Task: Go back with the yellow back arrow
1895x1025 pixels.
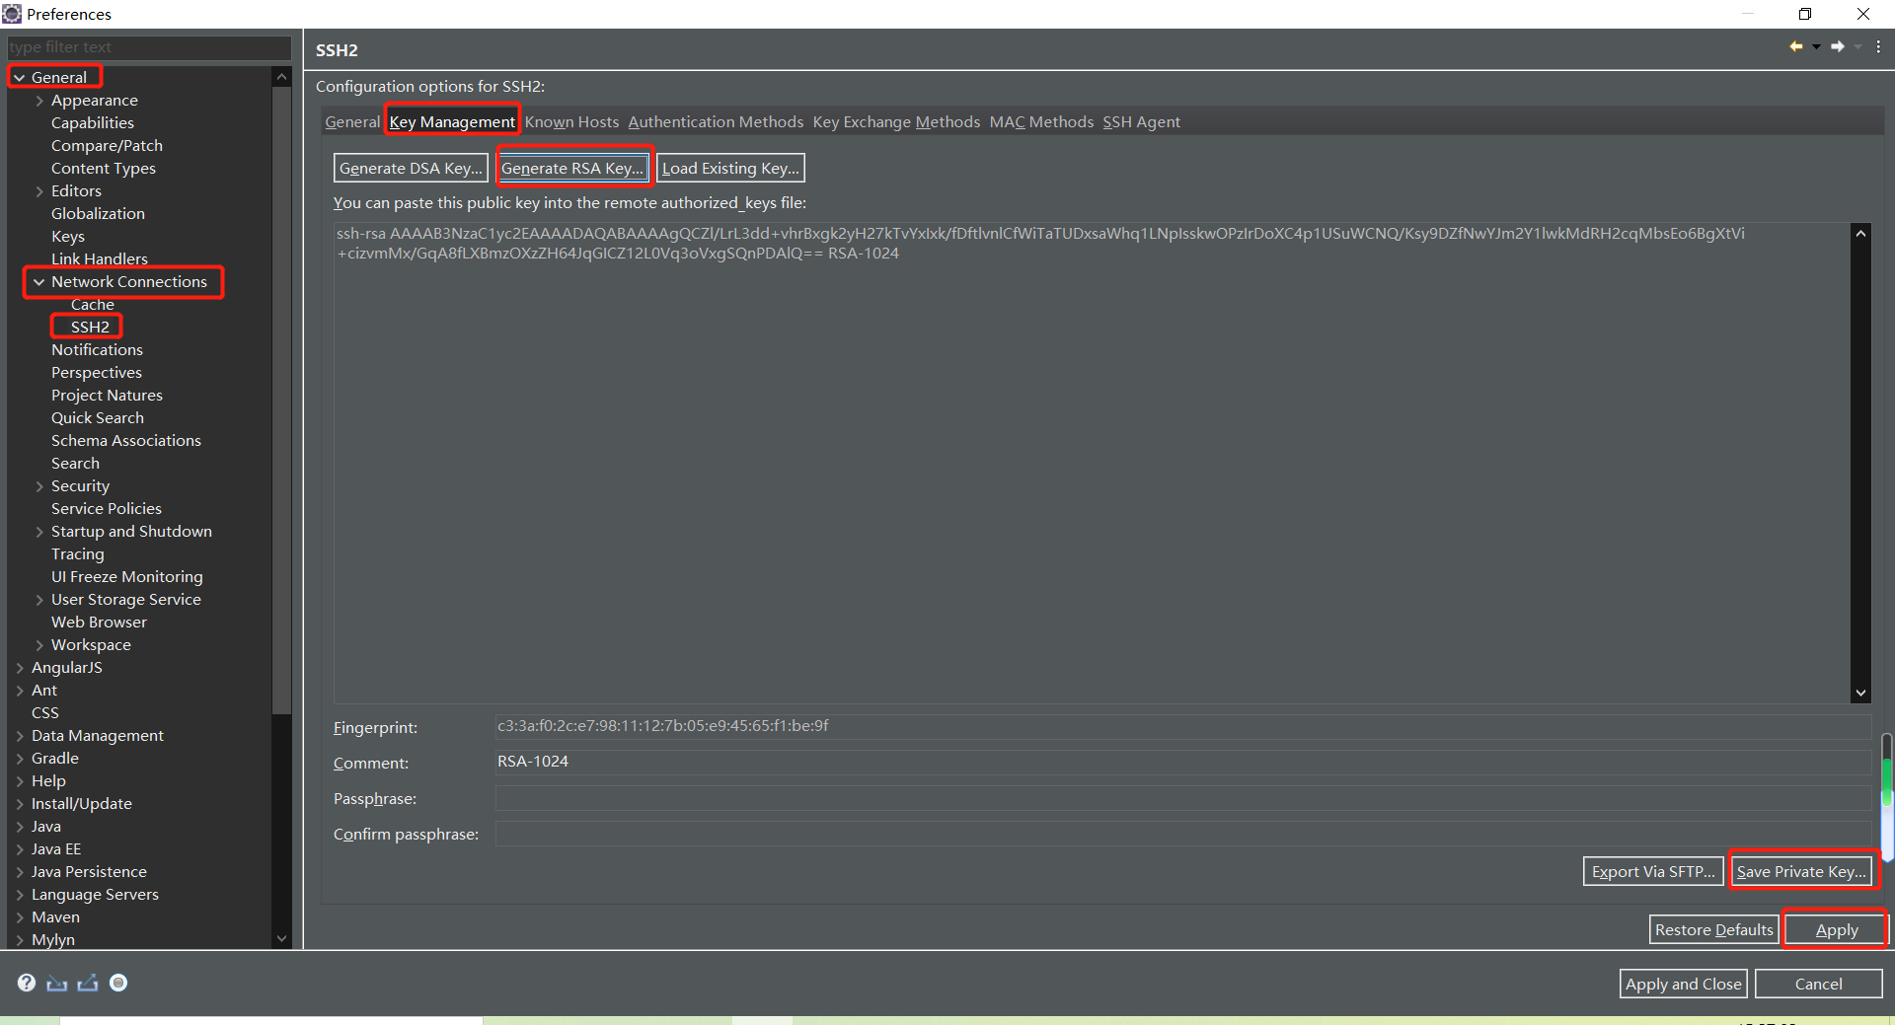Action: click(x=1796, y=46)
